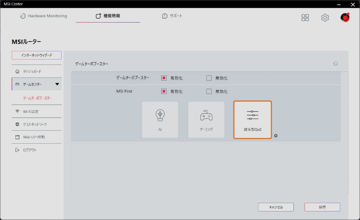Open the サポート tab

pos(172,16)
